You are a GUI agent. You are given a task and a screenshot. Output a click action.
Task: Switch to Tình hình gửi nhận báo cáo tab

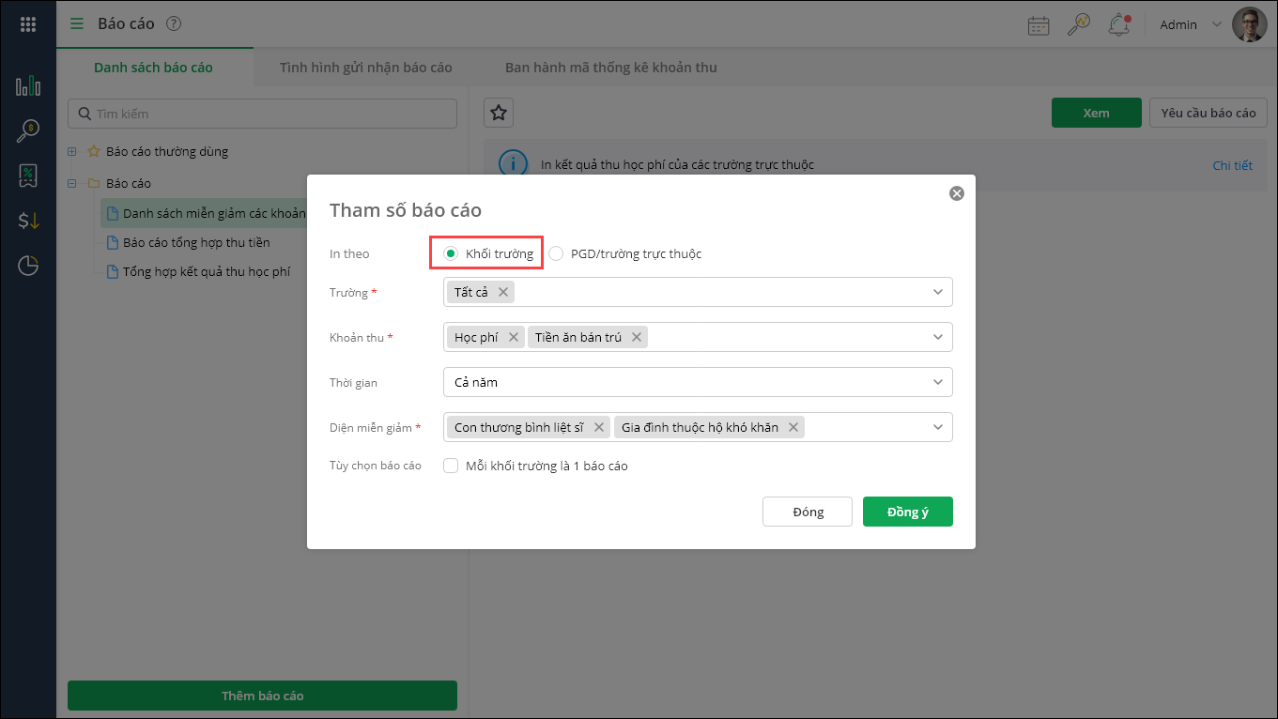(x=365, y=68)
